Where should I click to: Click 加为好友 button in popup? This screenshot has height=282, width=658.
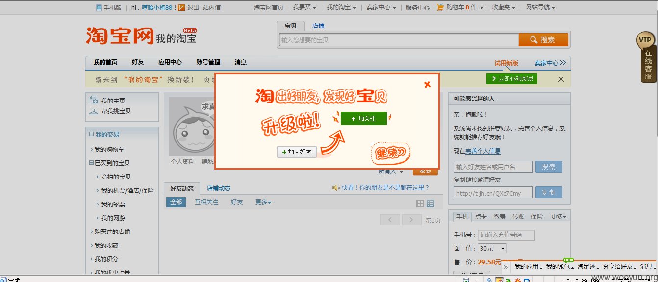297,152
